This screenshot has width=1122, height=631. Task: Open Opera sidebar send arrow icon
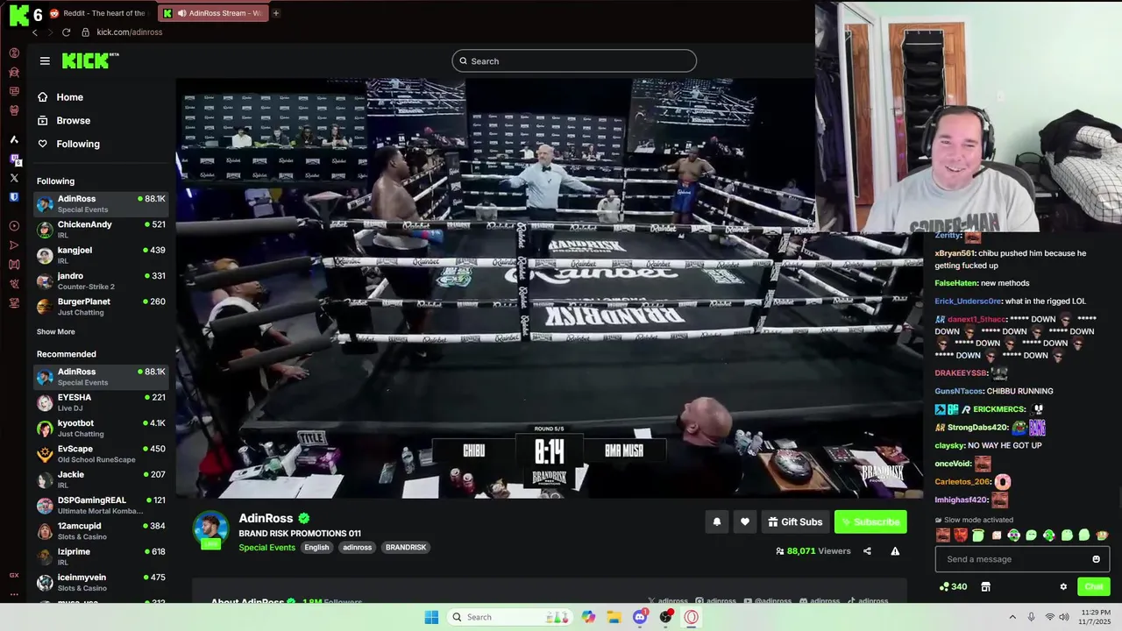click(x=14, y=245)
